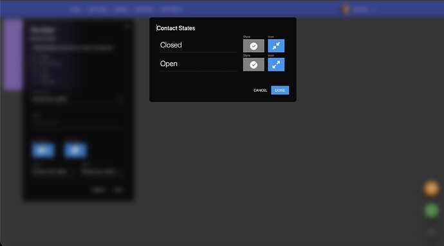
Task: Expand the dropdown beneath the right blue button
Action: pos(102,171)
